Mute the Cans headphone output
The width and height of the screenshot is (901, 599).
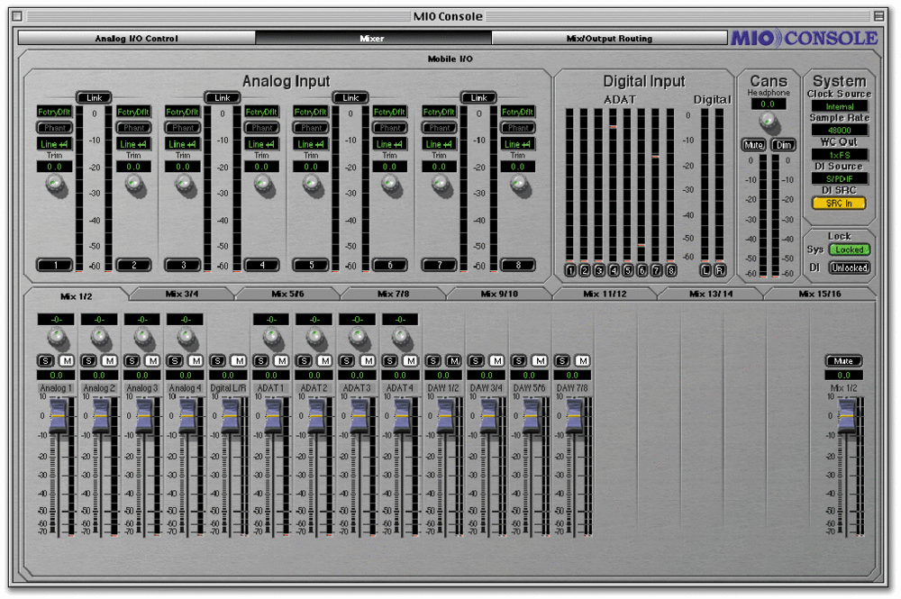point(753,145)
